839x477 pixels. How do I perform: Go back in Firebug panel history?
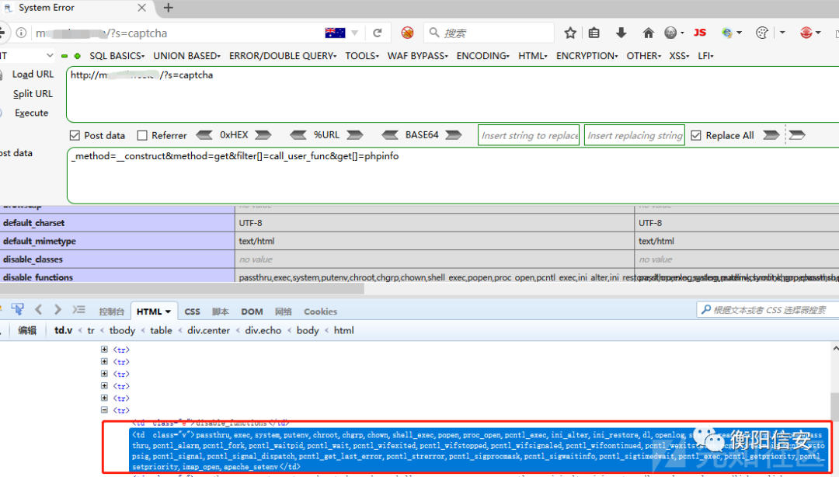pos(39,309)
